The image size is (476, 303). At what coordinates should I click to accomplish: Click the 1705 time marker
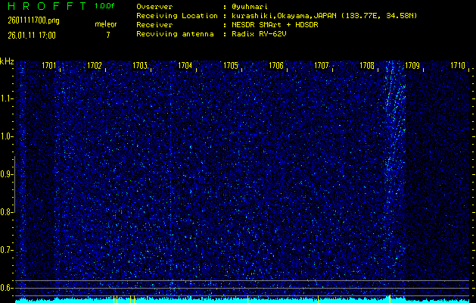click(231, 66)
